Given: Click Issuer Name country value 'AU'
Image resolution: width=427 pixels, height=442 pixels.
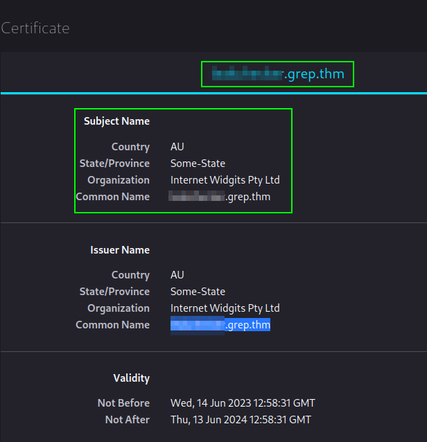Looking at the screenshot, I should pyautogui.click(x=177, y=275).
